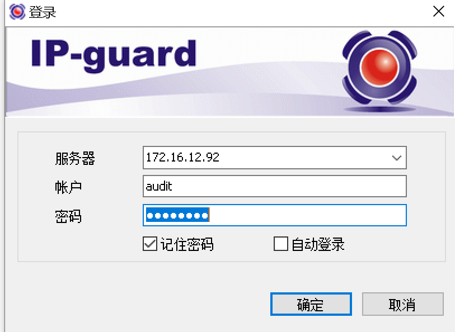
Task: Cancel login with the 取消 button
Action: coord(402,304)
